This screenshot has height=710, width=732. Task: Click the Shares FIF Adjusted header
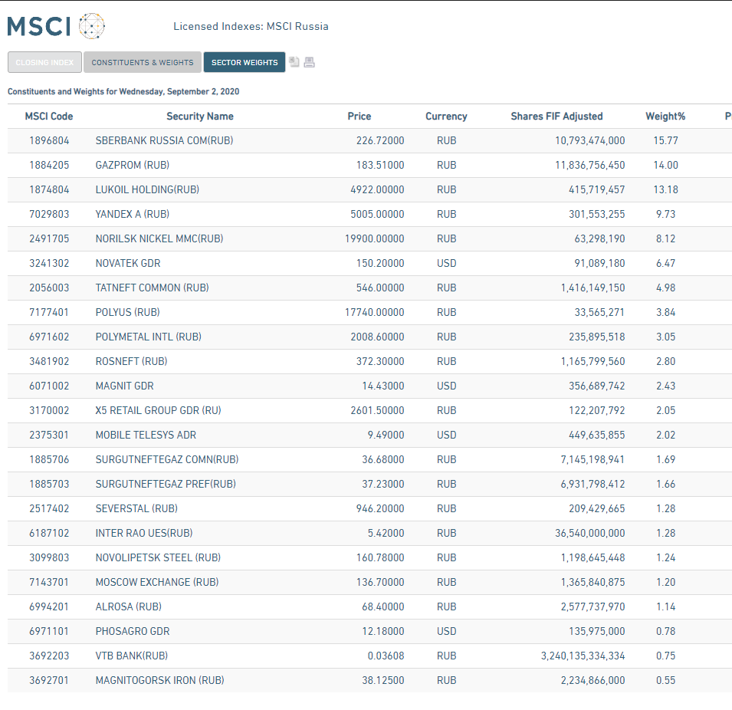557,116
